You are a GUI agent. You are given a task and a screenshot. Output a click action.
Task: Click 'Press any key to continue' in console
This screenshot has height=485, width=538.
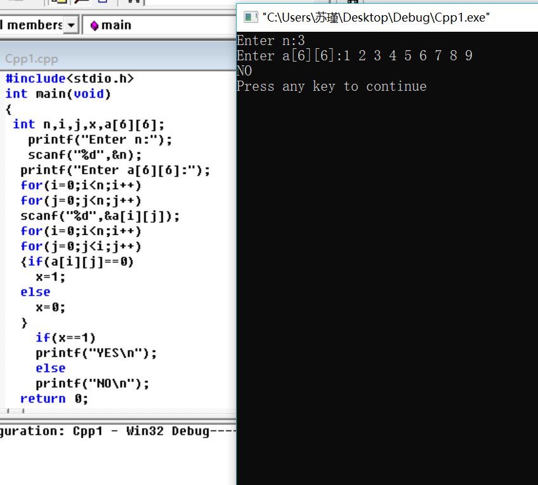[331, 86]
